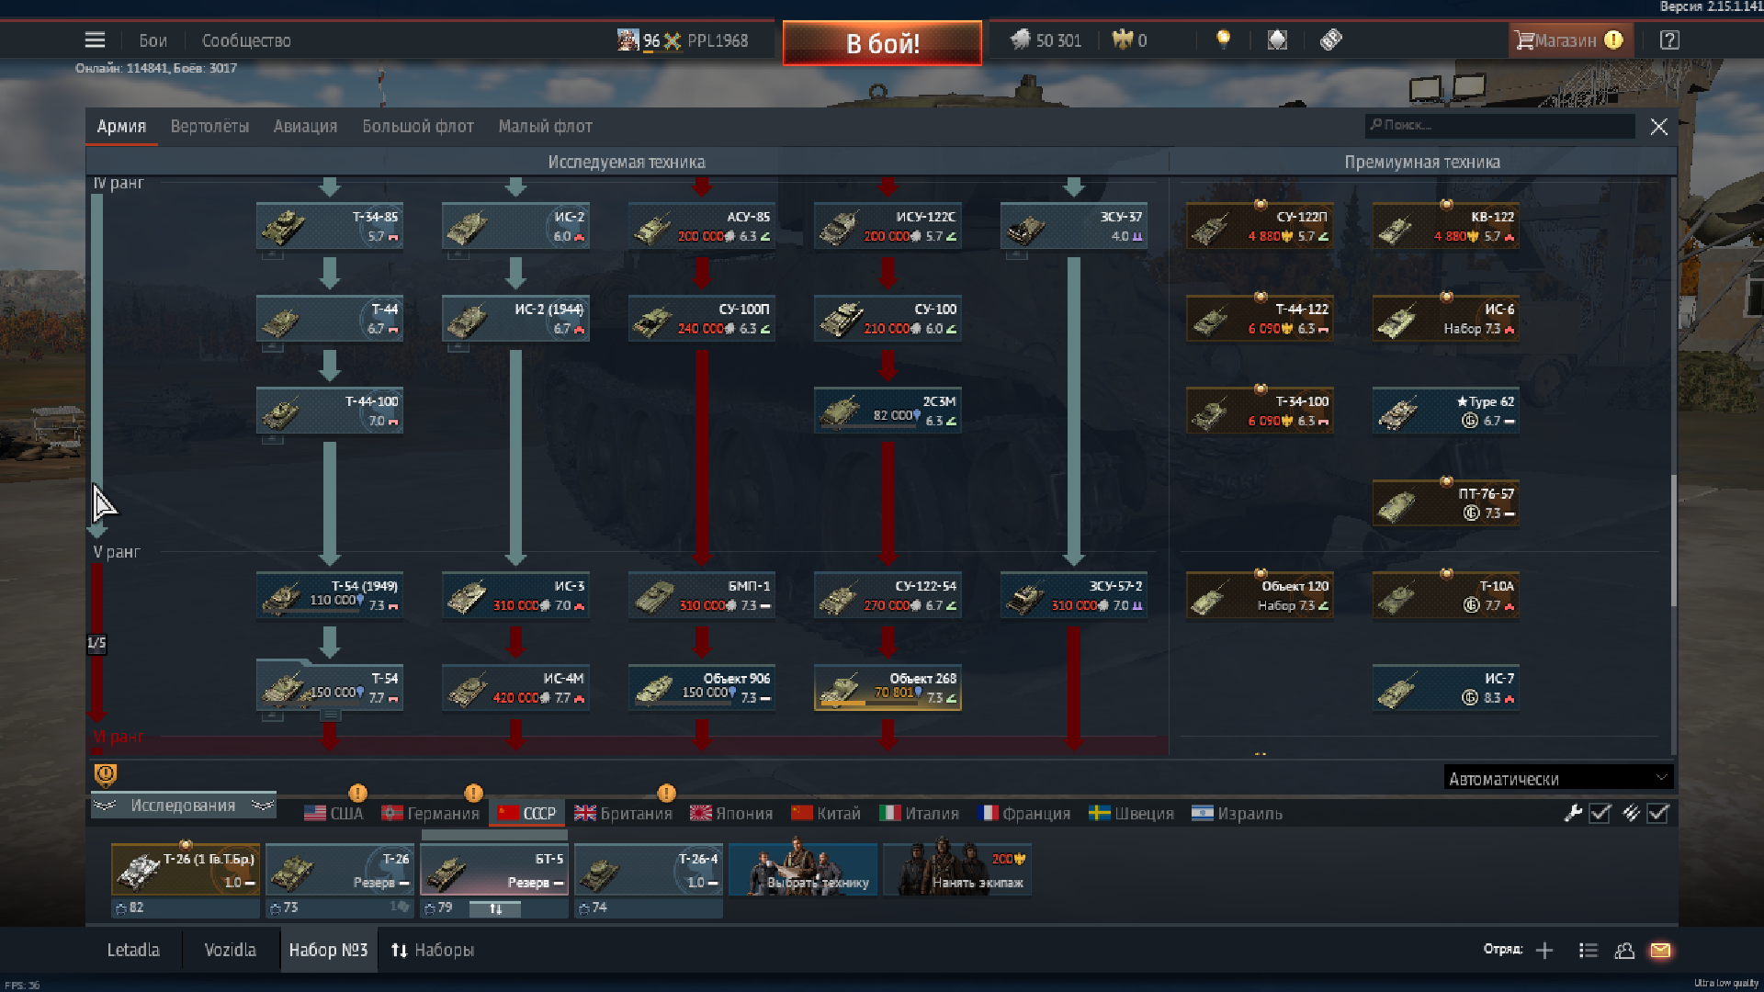1764x992 pixels.
Task: Focus the Поиск search field
Action: point(1499,126)
